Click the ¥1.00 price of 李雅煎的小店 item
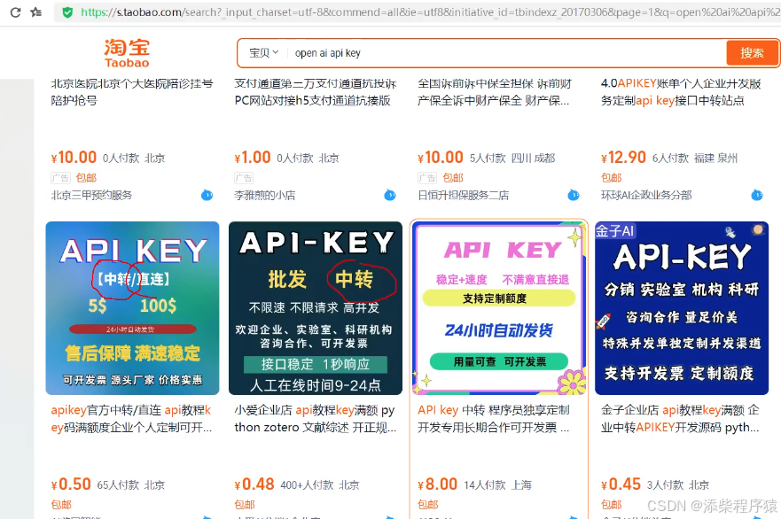781x519 pixels. click(x=253, y=158)
